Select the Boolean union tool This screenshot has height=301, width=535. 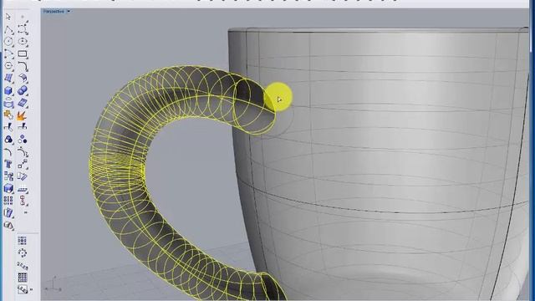pos(23,90)
